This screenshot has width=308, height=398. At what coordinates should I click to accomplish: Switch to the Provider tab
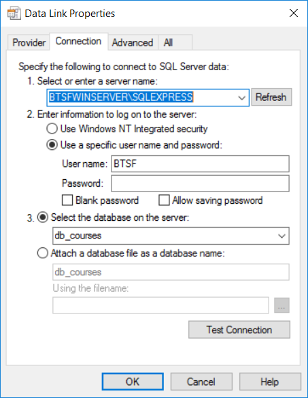coord(29,42)
